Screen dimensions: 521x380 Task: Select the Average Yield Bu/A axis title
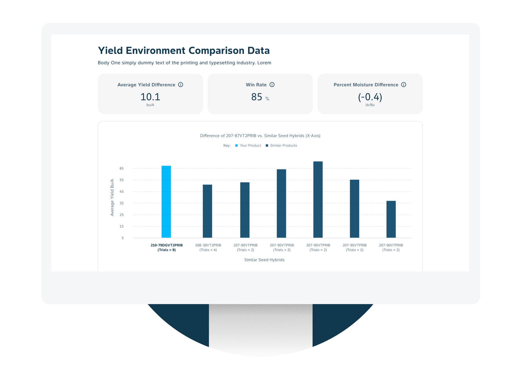[x=112, y=197]
